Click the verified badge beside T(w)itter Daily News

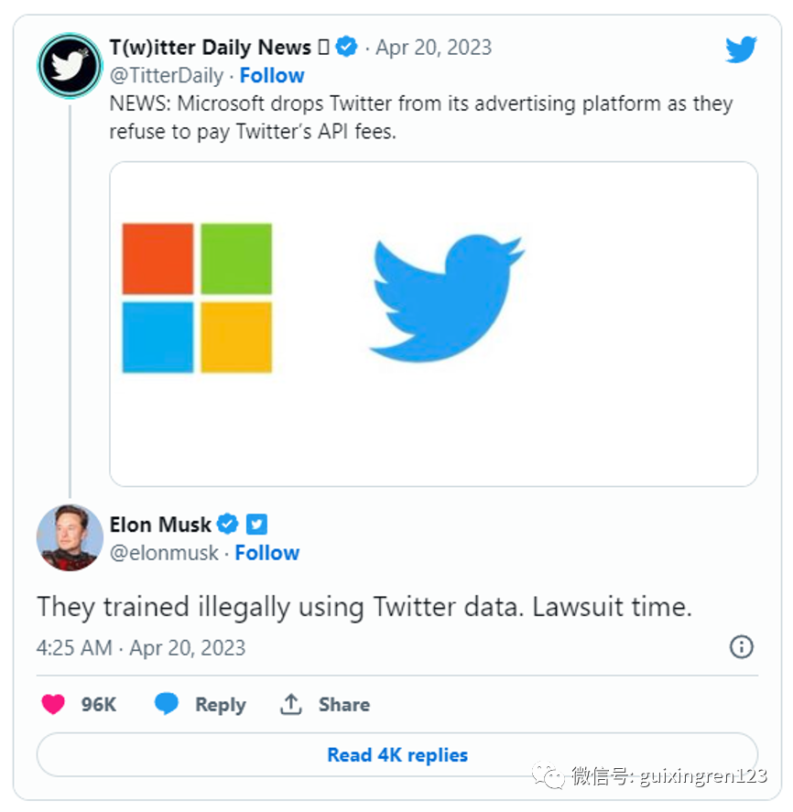point(346,47)
